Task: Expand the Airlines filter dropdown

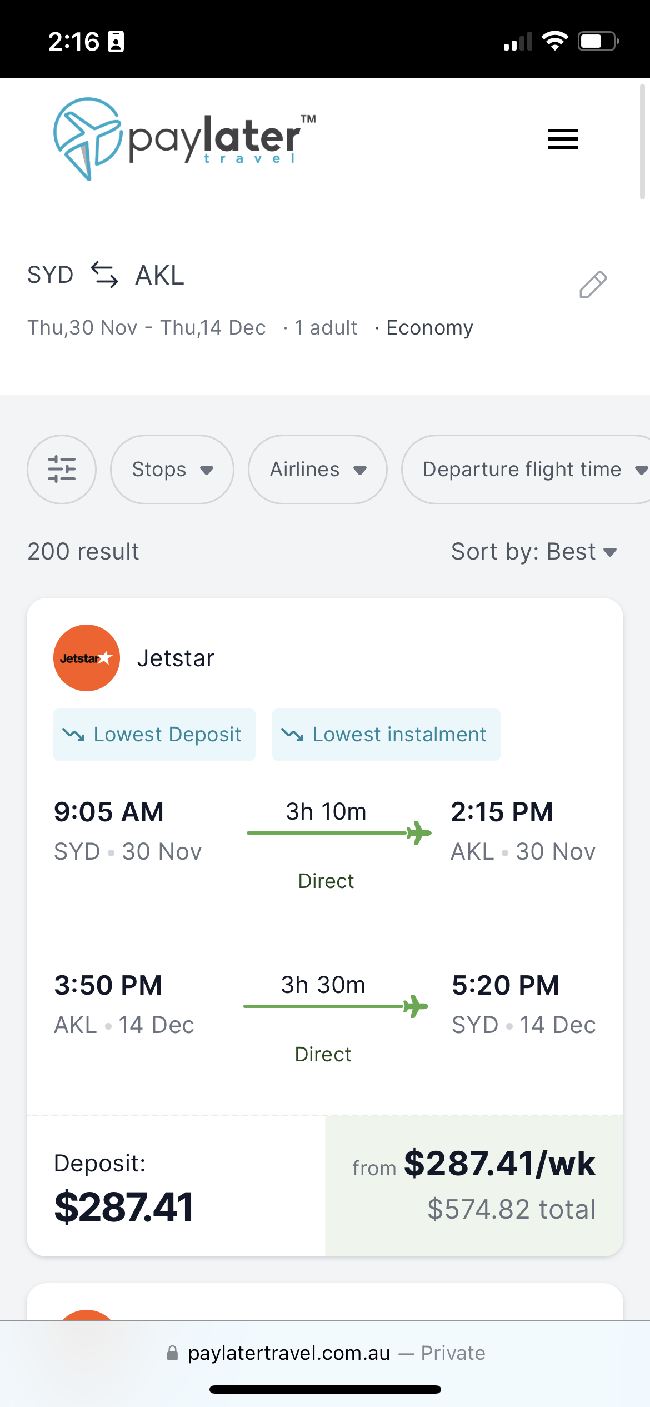Action: 318,470
